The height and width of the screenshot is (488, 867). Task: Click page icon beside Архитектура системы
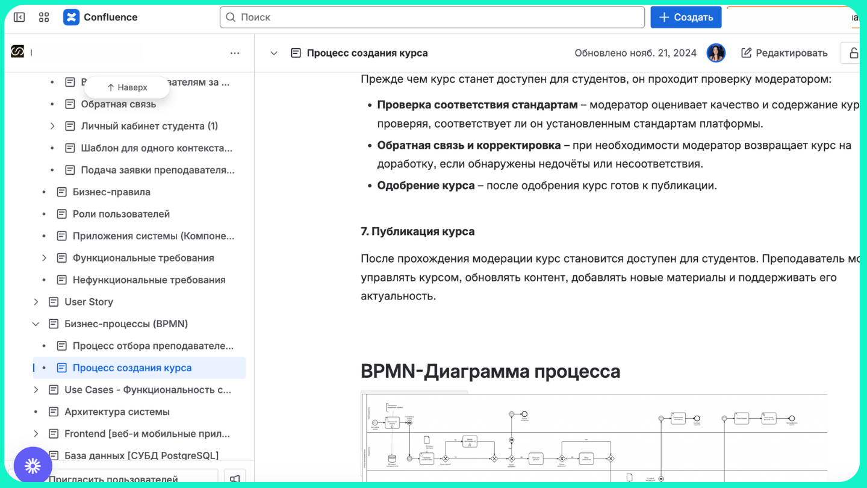coord(53,412)
